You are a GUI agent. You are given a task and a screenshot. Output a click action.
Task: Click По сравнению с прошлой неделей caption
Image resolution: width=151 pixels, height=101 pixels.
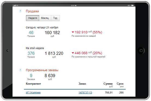[x=88, y=57]
